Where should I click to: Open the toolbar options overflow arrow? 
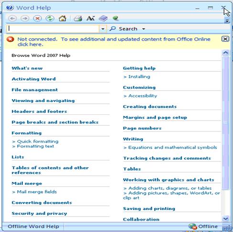[227, 20]
